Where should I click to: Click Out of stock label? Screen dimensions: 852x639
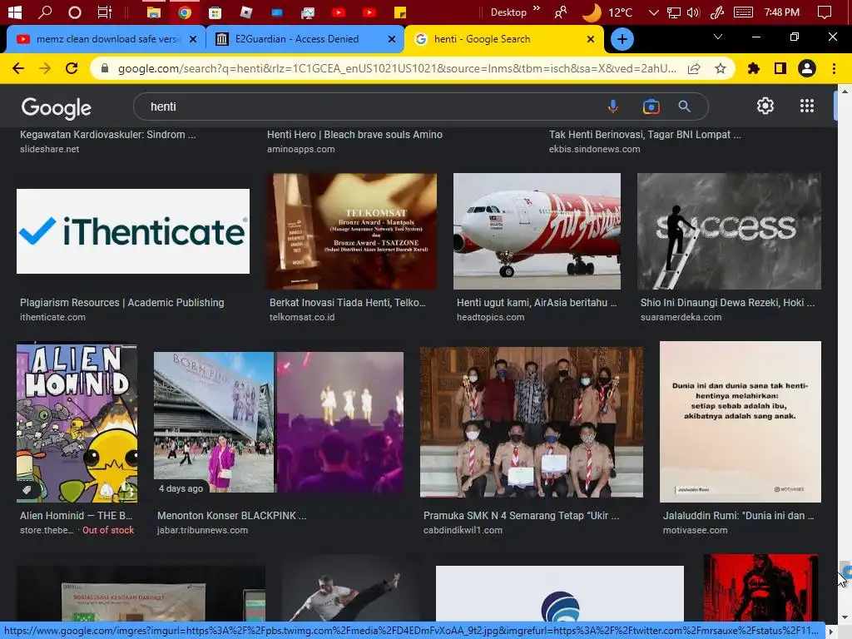pyautogui.click(x=108, y=530)
